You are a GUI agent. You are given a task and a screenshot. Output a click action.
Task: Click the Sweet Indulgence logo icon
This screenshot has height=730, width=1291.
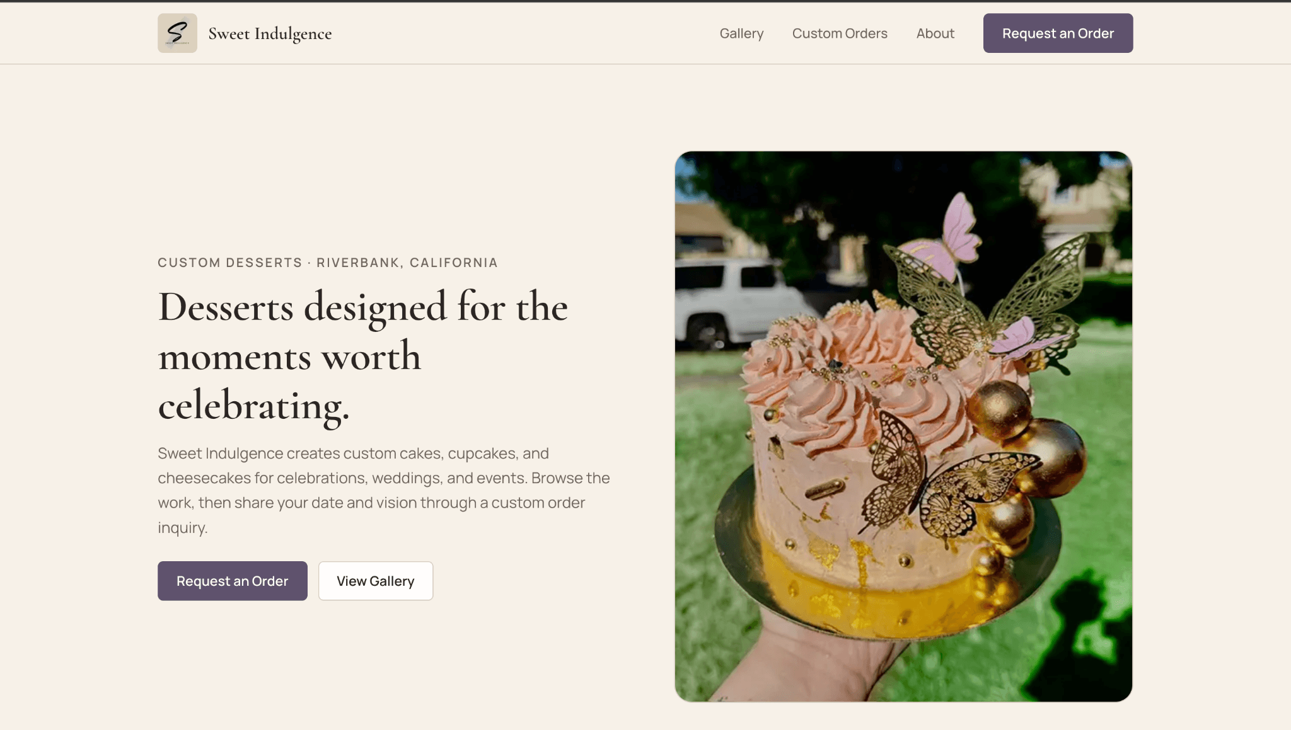(177, 33)
